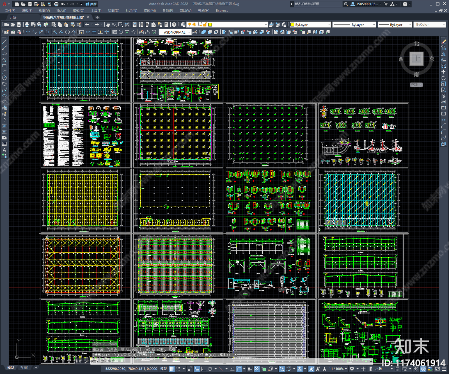Open the user account 1505999135 menu
Viewport: 449px width, 374px height.
(366, 4)
